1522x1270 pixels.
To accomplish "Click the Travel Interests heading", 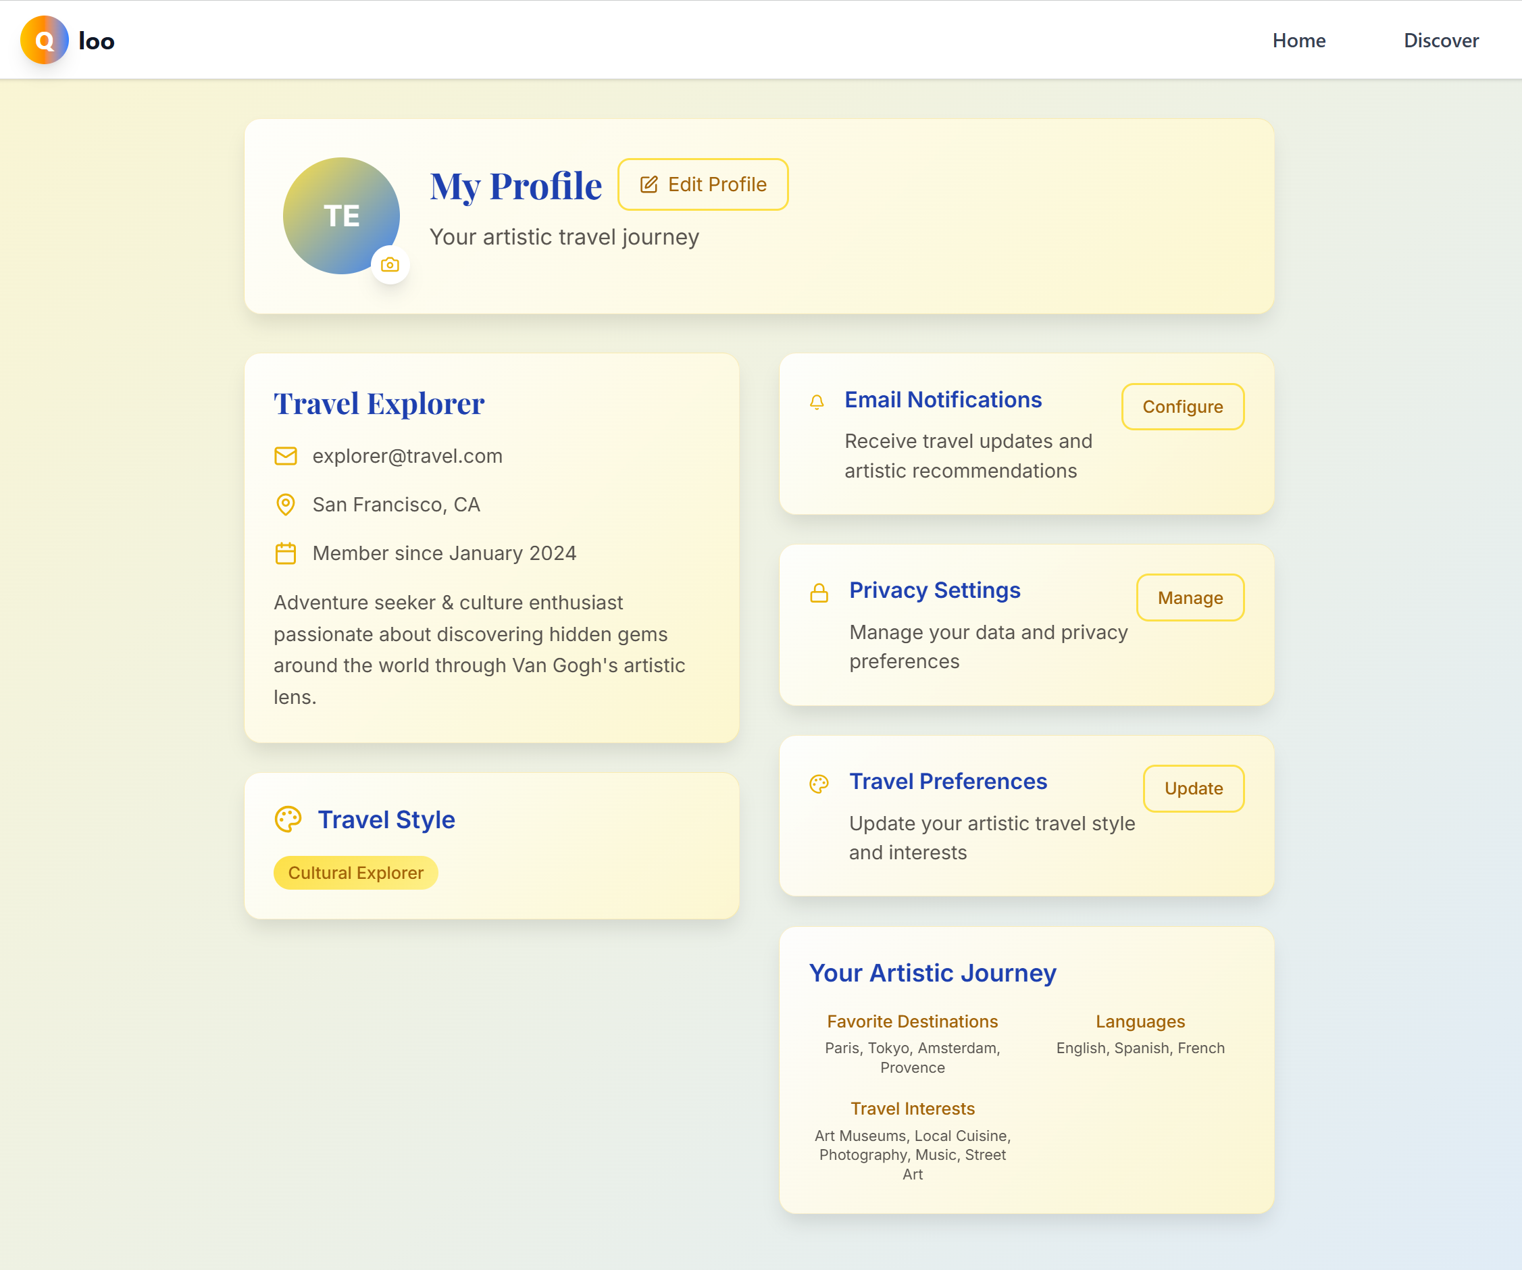I will pos(912,1109).
